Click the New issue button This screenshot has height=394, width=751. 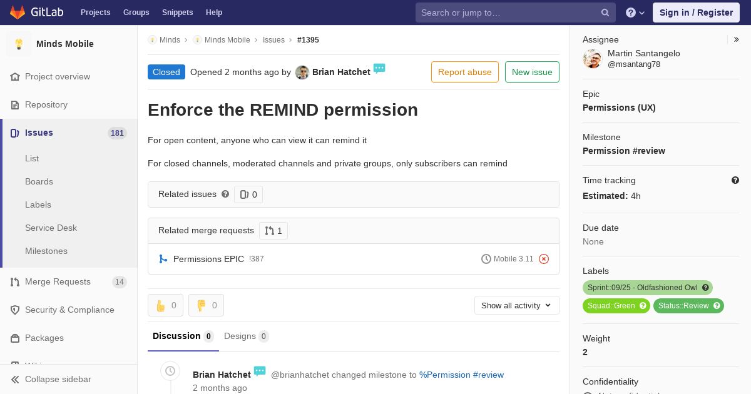532,72
